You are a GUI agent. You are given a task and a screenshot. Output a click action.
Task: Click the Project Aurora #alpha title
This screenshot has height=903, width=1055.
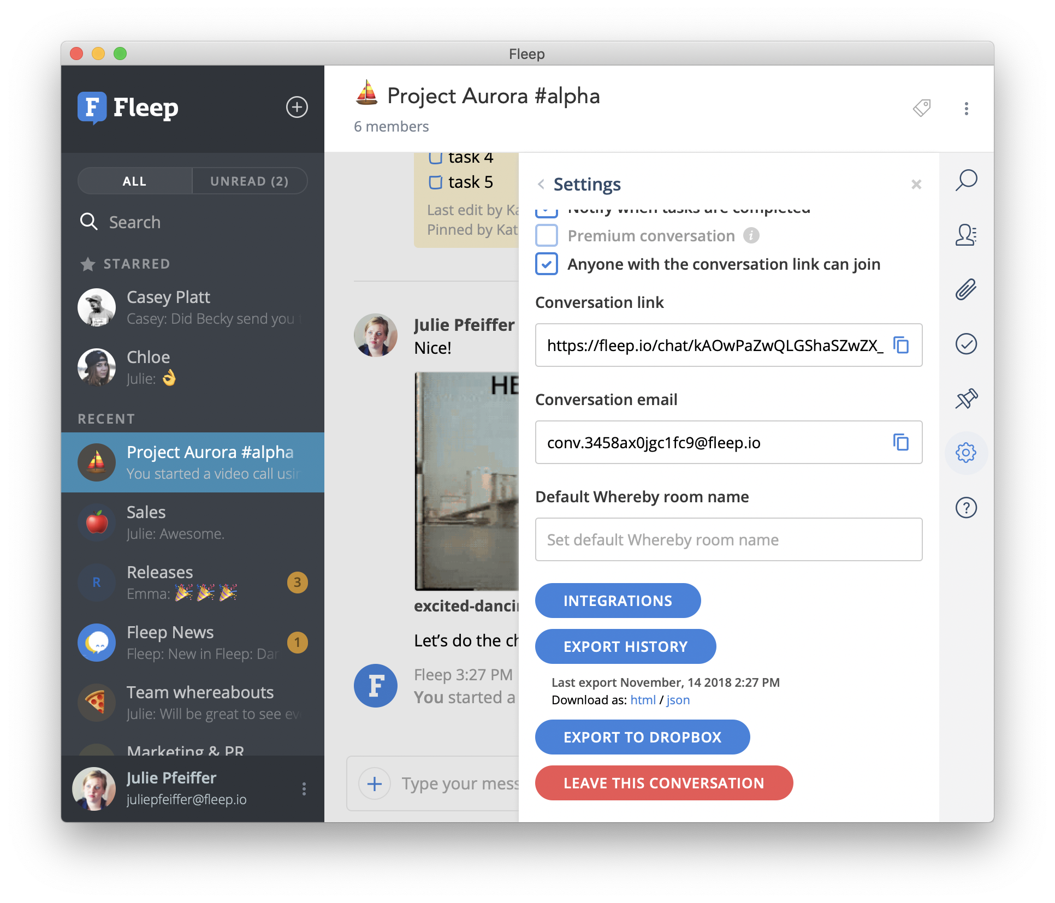[494, 96]
